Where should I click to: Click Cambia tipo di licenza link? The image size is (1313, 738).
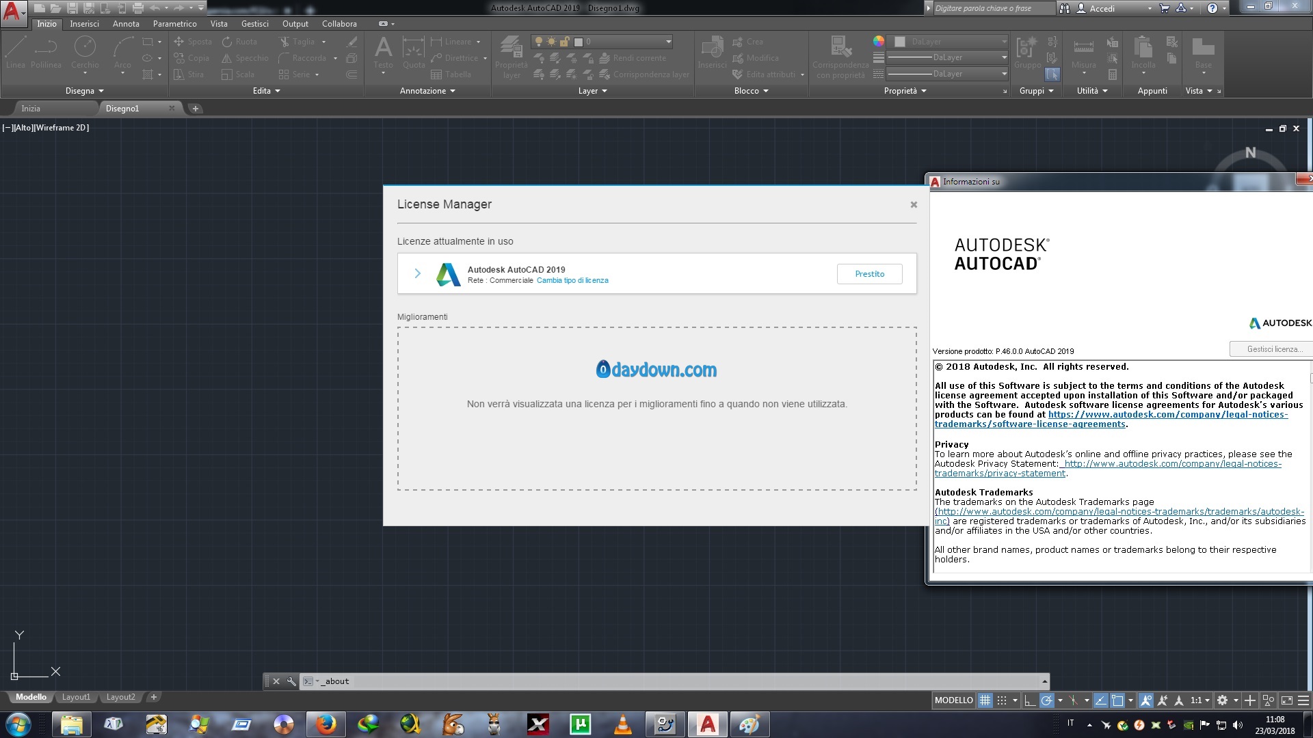pos(572,280)
